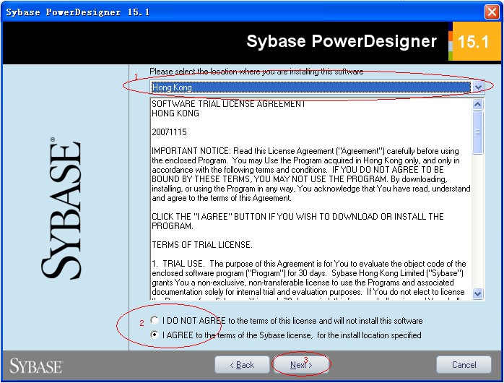Screen dimensions: 504x383
Task: Go to the previous step with Back
Action: coord(242,365)
